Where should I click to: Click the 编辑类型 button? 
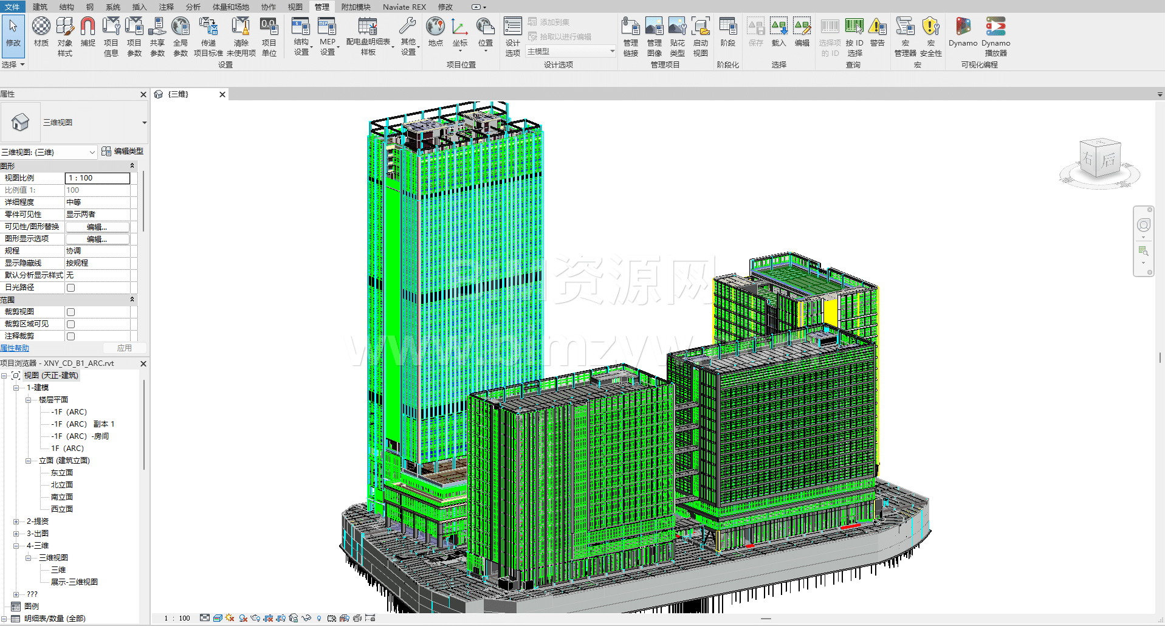(123, 151)
